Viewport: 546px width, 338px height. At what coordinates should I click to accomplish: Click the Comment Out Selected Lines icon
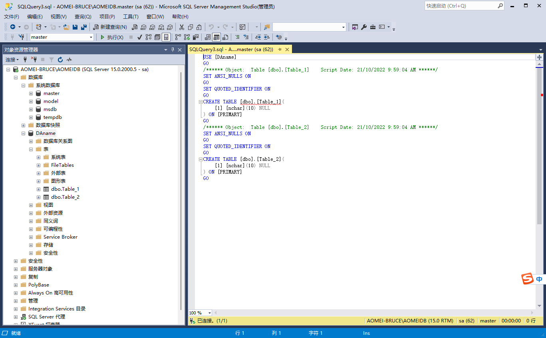[x=237, y=37]
